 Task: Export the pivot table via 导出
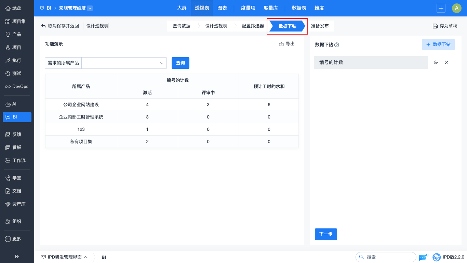(x=287, y=44)
